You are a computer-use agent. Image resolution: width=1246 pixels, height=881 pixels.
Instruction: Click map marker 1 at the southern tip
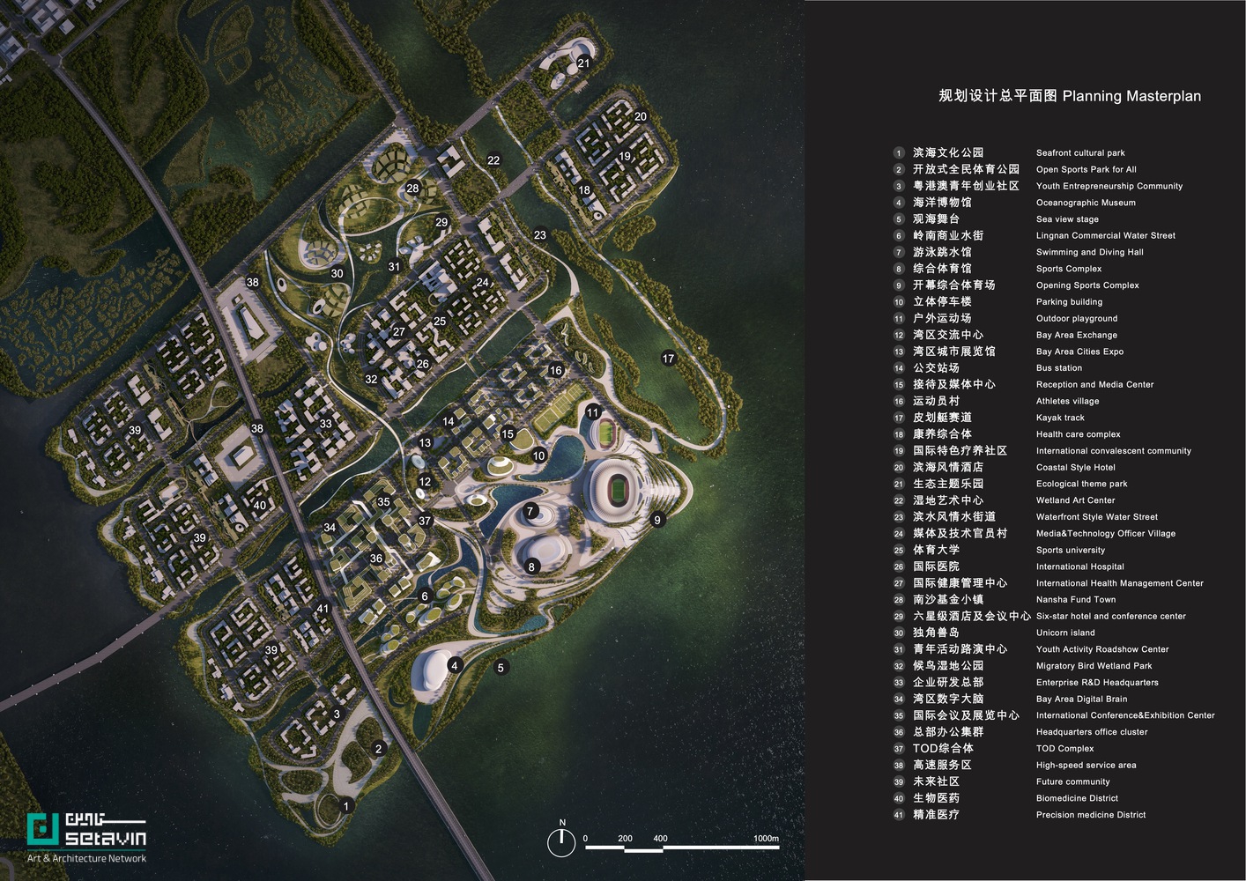point(346,806)
